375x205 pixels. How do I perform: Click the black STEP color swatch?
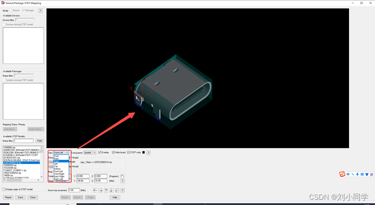point(144,153)
